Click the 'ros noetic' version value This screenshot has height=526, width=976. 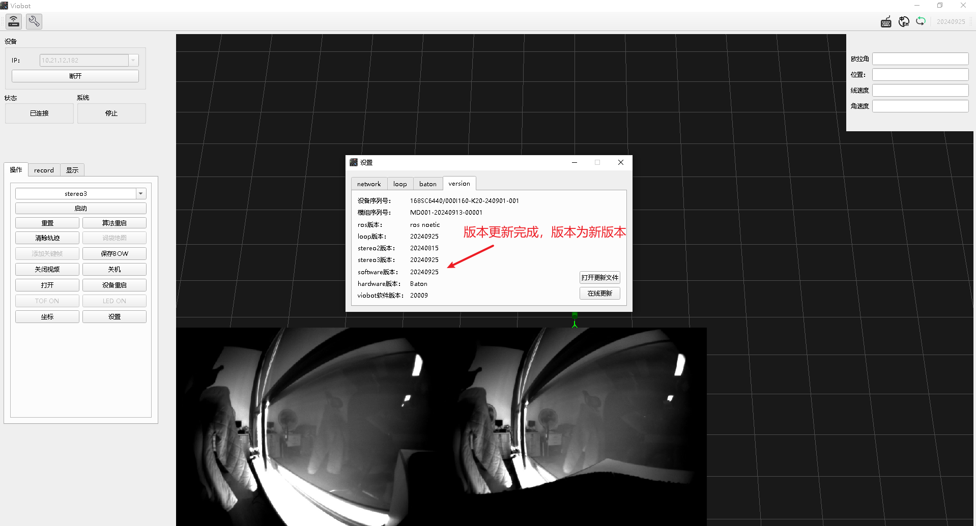coord(425,225)
